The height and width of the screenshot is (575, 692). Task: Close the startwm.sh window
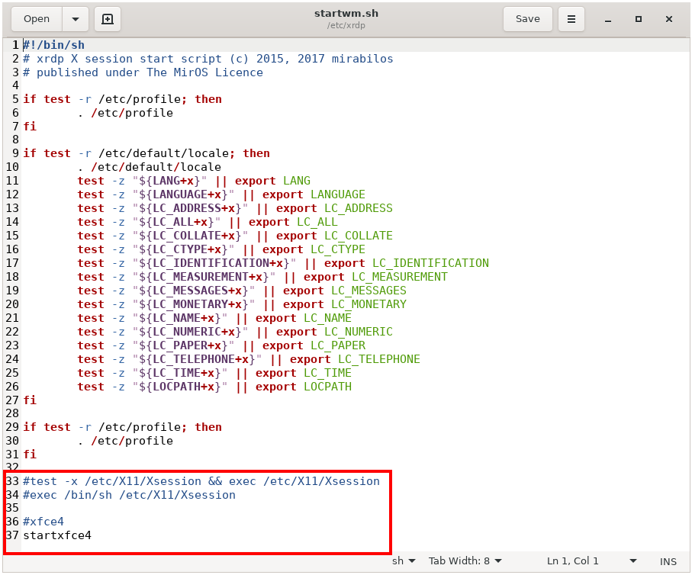point(669,19)
